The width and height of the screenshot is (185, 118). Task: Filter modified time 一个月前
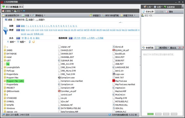coord(99,38)
